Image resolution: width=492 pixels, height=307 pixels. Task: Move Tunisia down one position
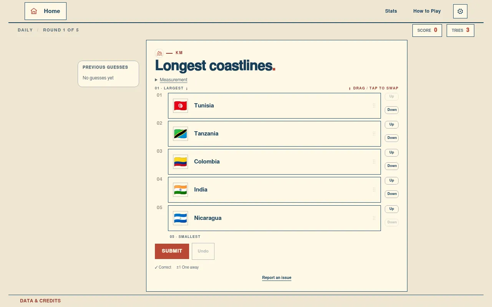point(392,110)
